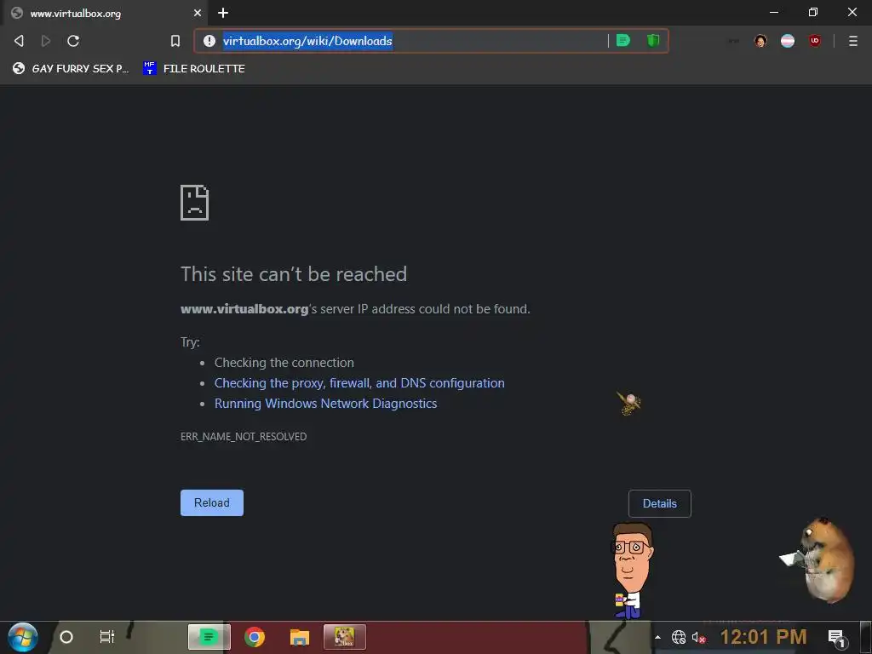Click the Reload button
The height and width of the screenshot is (654, 872).
(x=212, y=502)
